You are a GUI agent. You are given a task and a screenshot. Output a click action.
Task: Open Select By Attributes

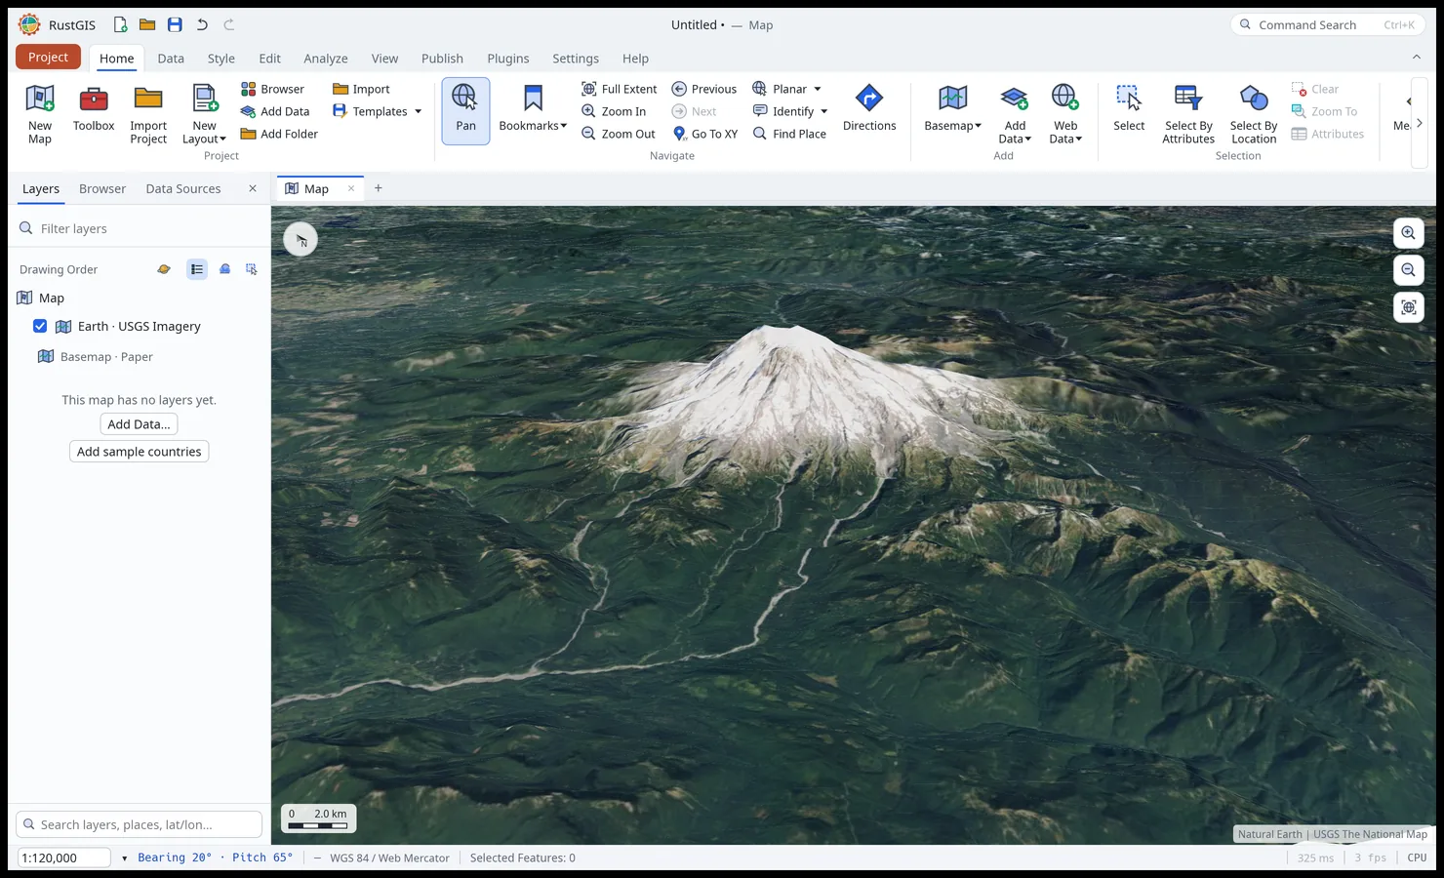click(1188, 114)
